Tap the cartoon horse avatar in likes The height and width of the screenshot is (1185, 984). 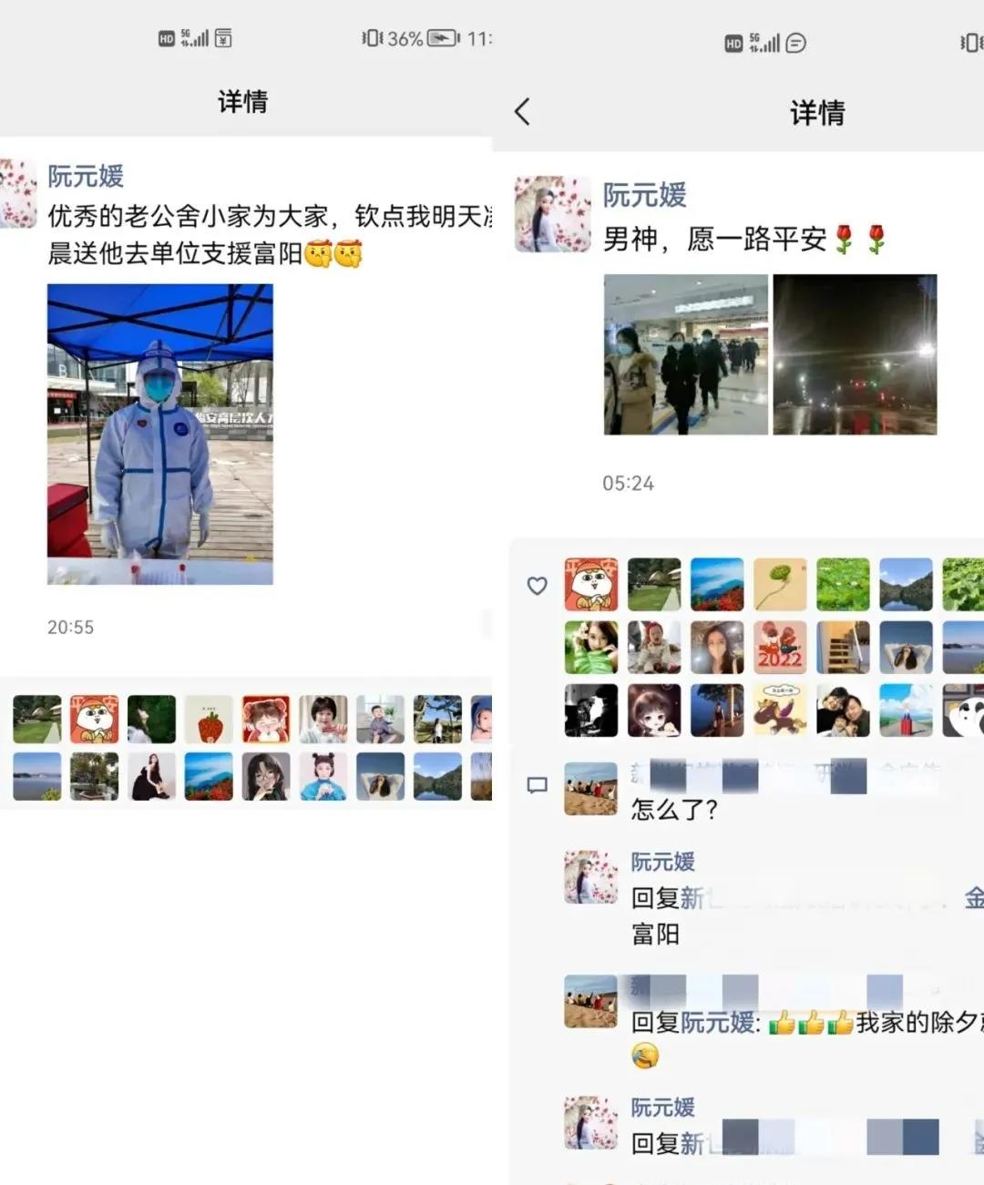click(780, 710)
